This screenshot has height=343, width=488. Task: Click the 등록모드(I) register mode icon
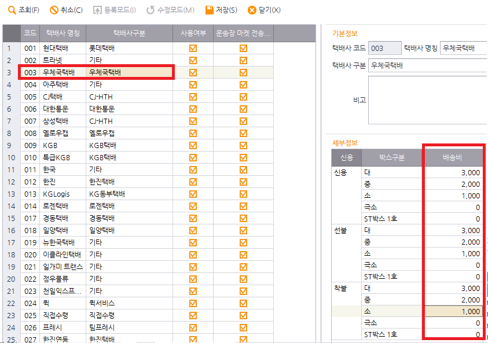coord(98,10)
